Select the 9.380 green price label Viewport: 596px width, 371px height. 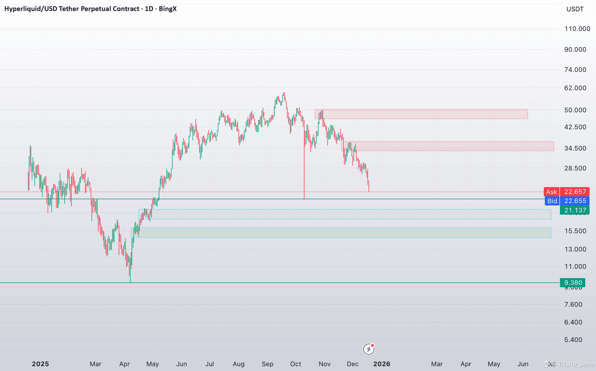[573, 283]
